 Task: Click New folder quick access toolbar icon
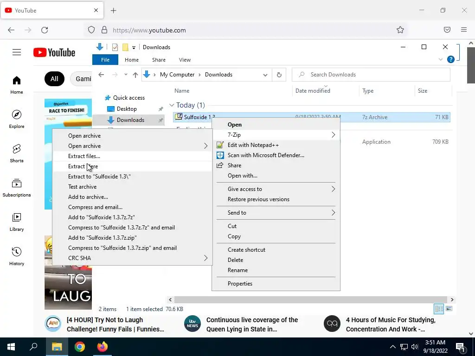125,47
